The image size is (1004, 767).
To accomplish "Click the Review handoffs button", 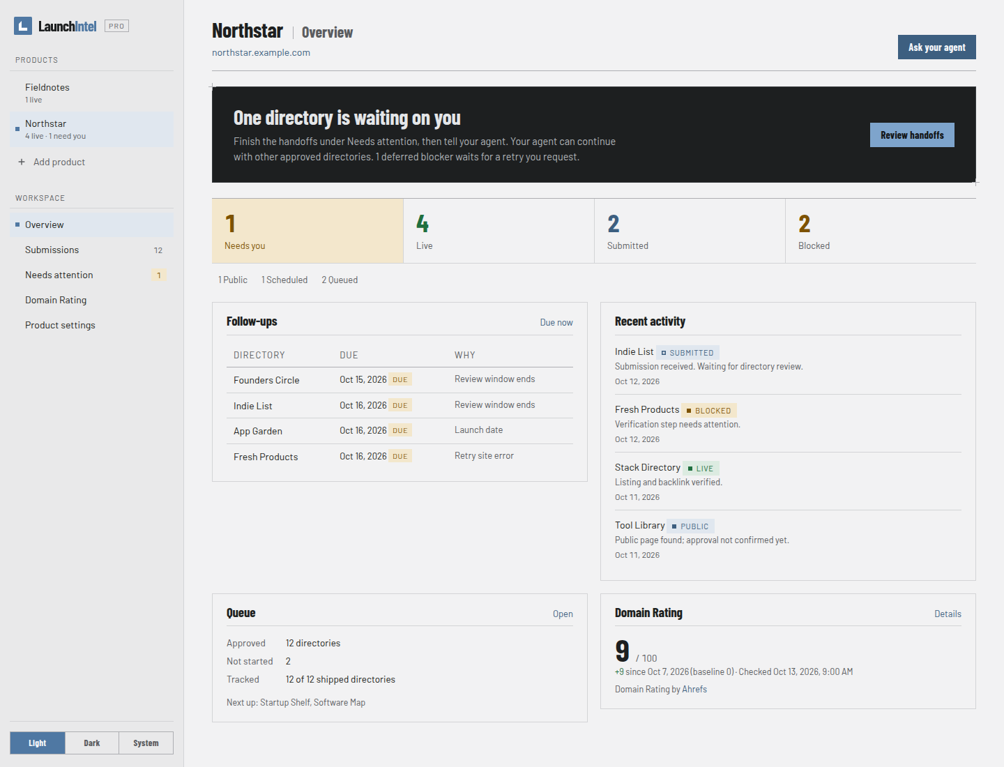I will click(912, 135).
